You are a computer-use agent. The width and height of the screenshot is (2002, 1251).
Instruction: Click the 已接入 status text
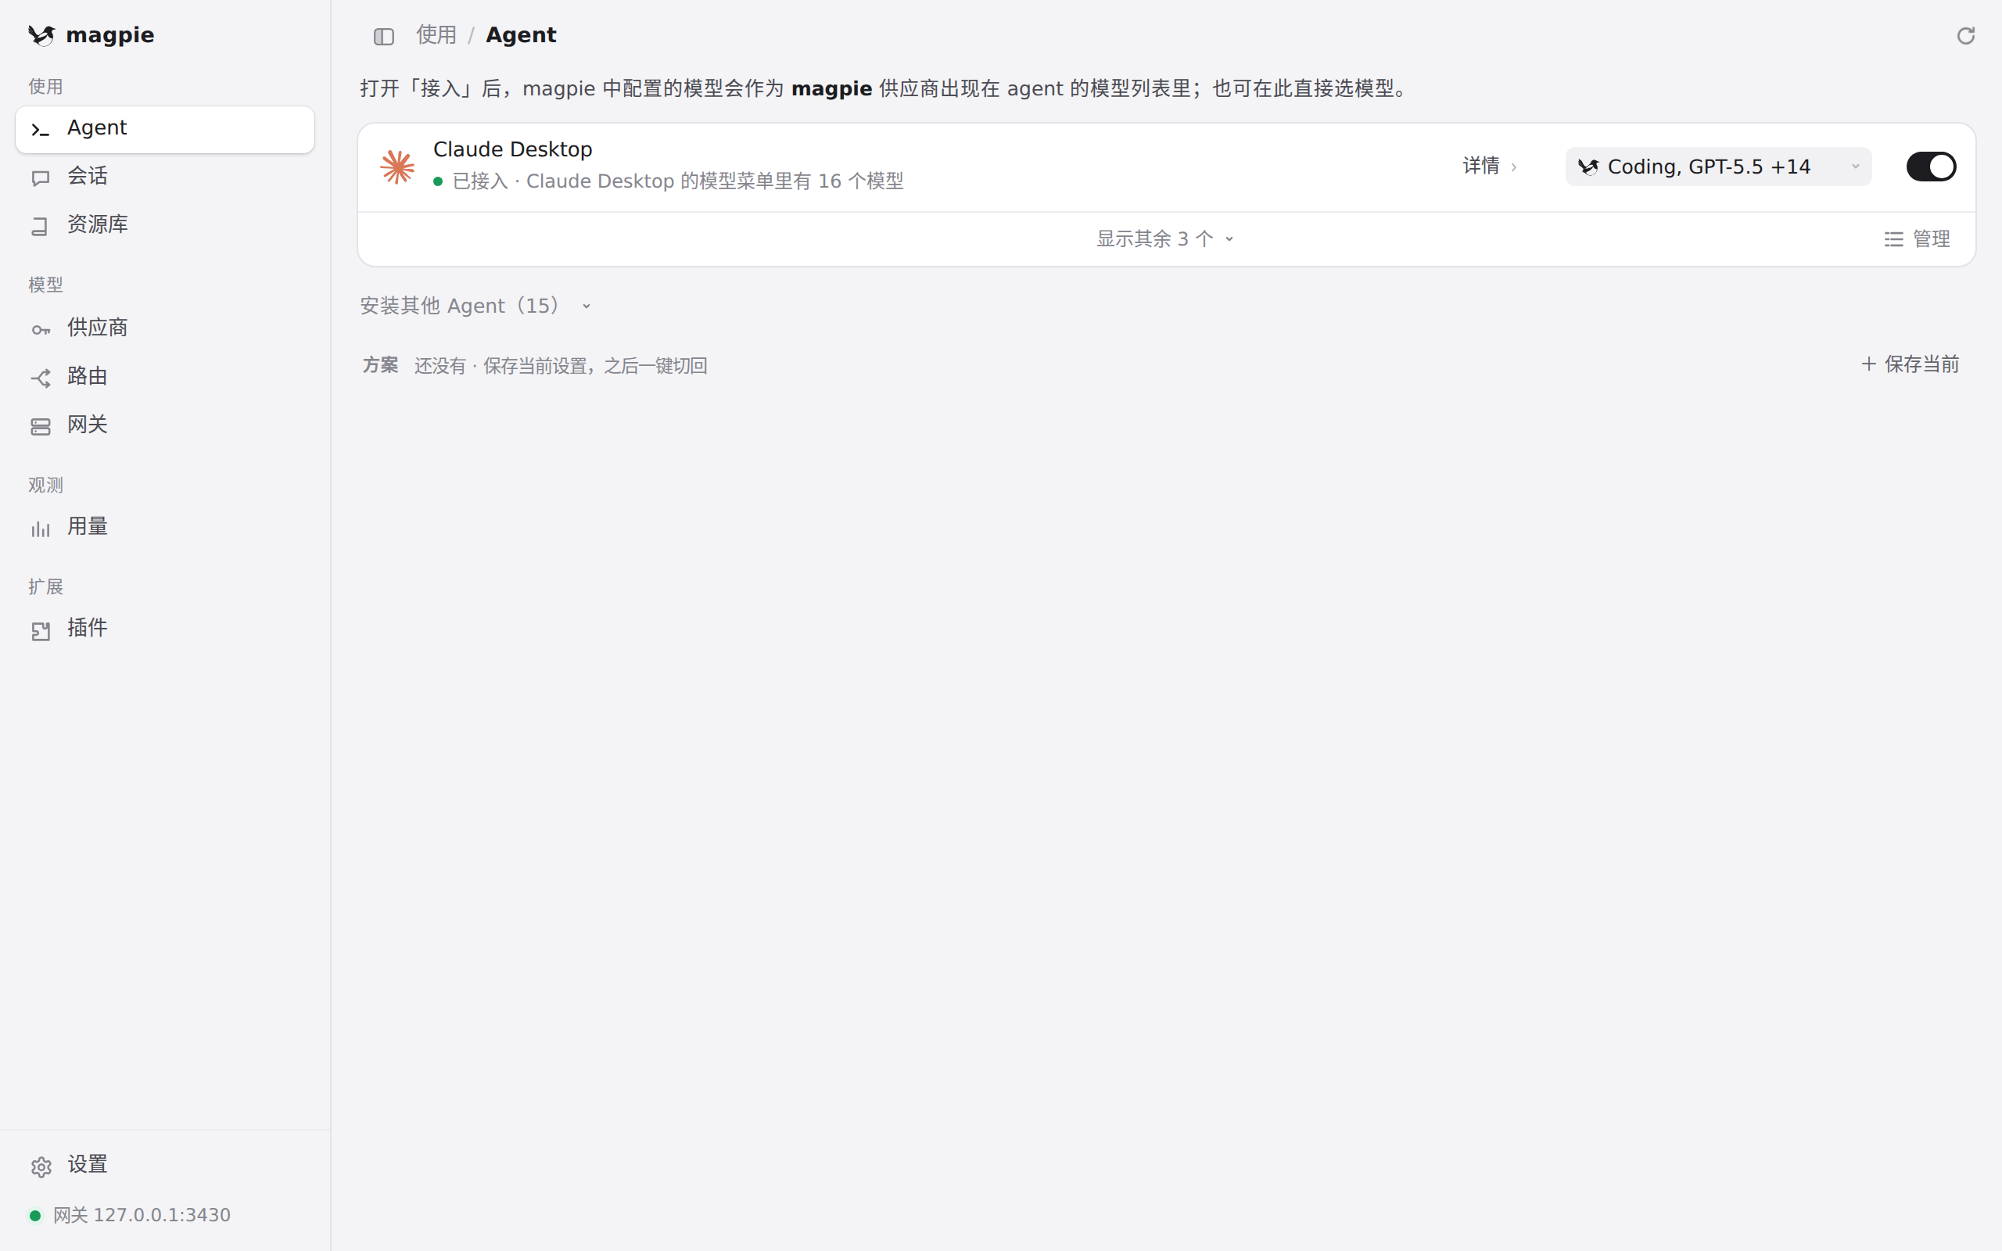(480, 181)
